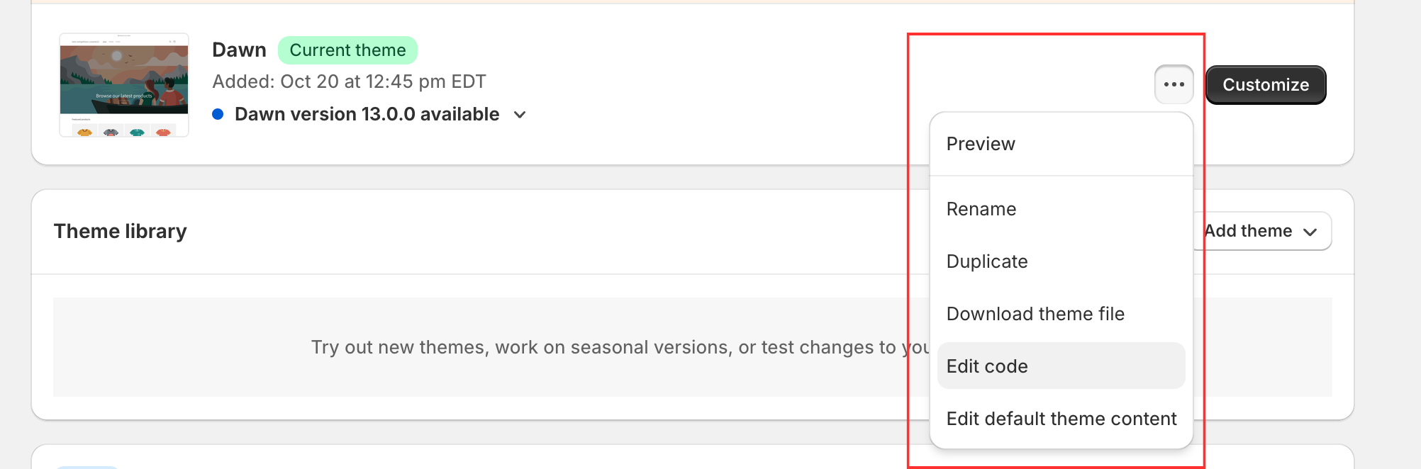
Task: Click the blue update indicator dot next to Dawn version
Action: pos(218,113)
